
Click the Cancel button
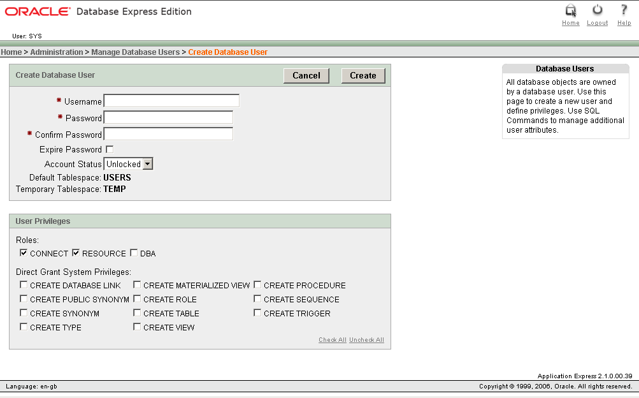coord(306,75)
